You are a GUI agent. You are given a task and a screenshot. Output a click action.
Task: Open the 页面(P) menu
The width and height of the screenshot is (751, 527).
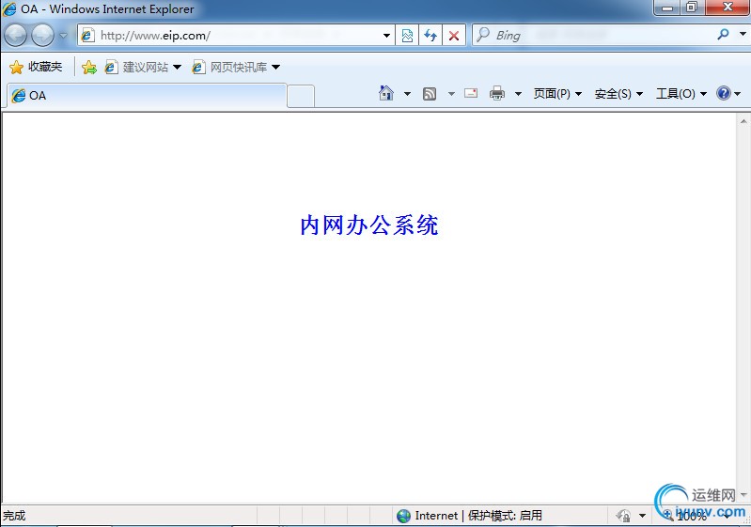point(557,94)
